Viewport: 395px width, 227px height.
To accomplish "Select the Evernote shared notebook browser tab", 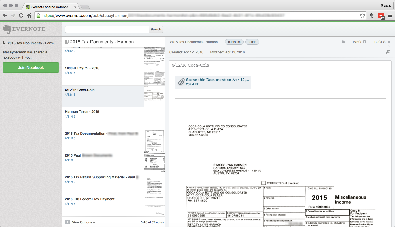I will pyautogui.click(x=50, y=6).
